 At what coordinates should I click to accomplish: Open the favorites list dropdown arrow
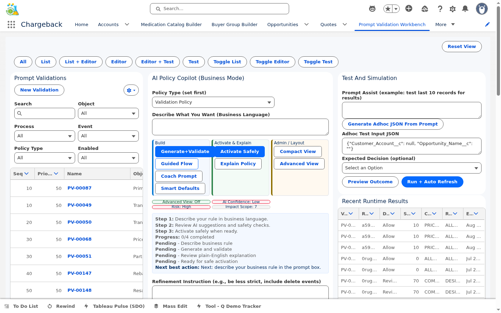coord(396,9)
